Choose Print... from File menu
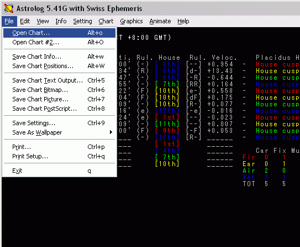Image resolution: width=300 pixels, height=247 pixels. (59, 147)
